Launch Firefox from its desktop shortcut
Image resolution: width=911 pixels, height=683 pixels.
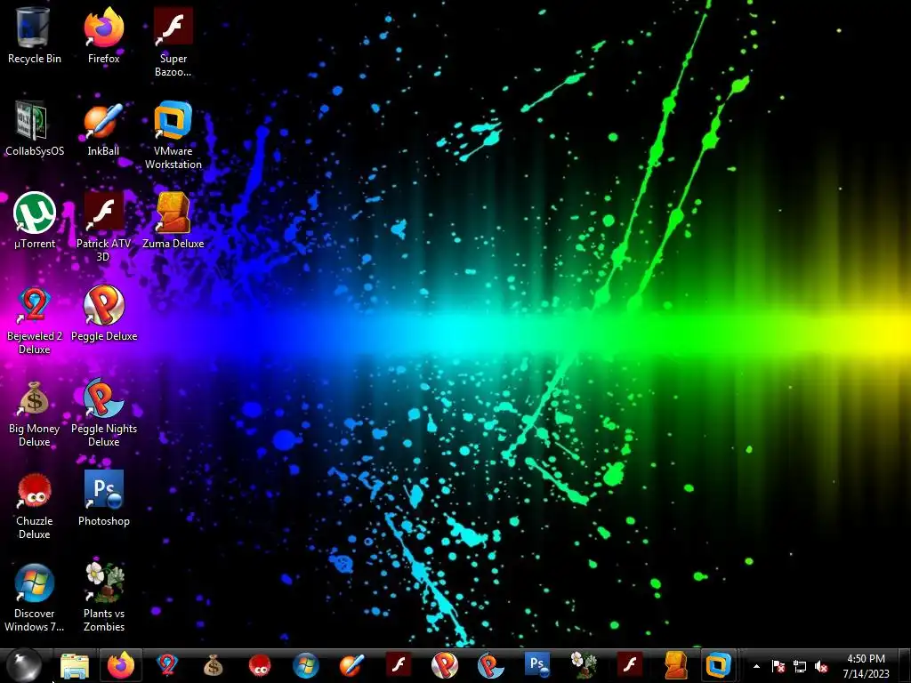(103, 36)
